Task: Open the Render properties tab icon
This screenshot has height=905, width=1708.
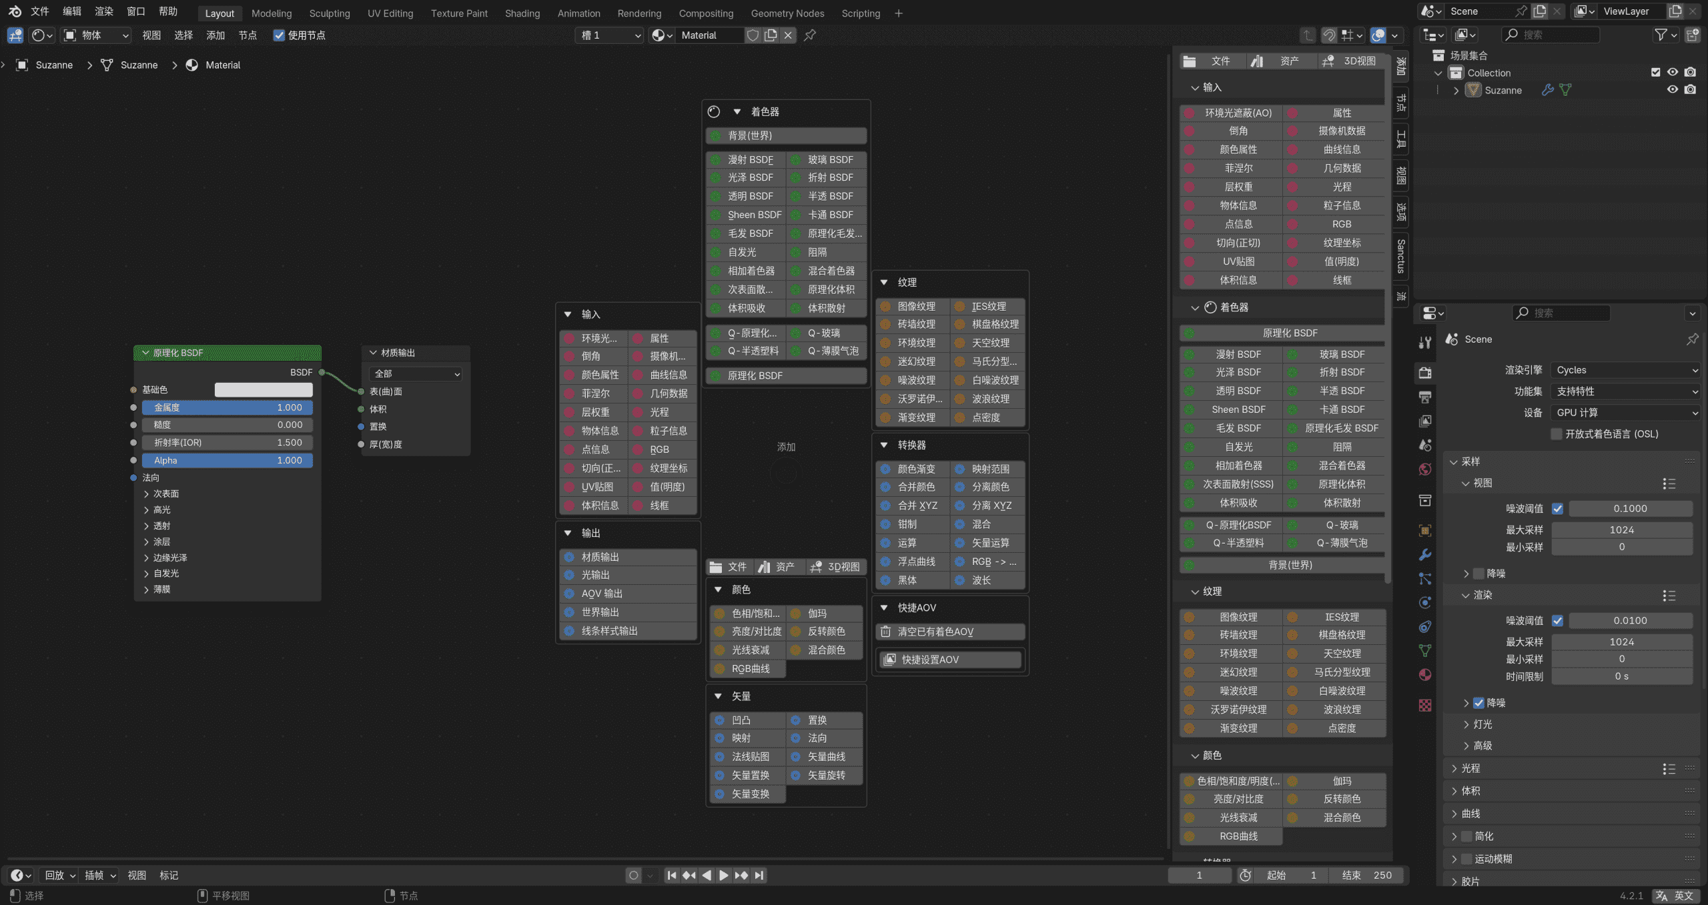Action: click(1425, 372)
